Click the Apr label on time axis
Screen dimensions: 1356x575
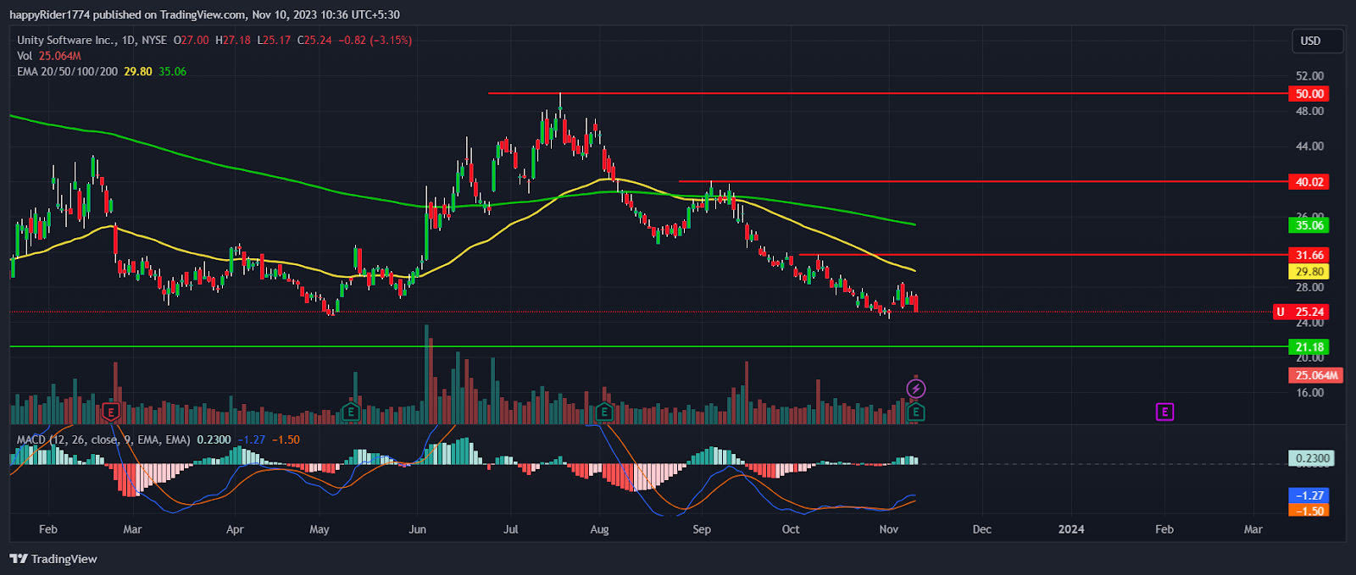pyautogui.click(x=235, y=529)
